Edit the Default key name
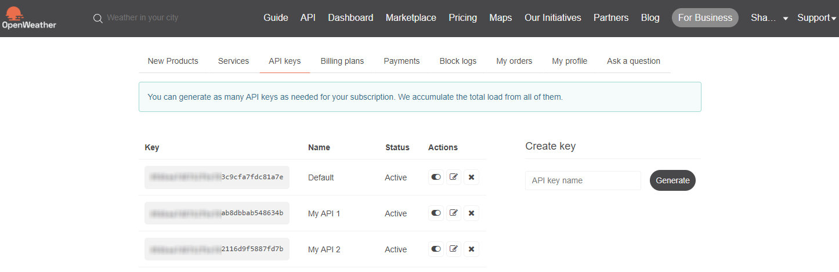Screen dimensions: 839x272 tap(454, 177)
